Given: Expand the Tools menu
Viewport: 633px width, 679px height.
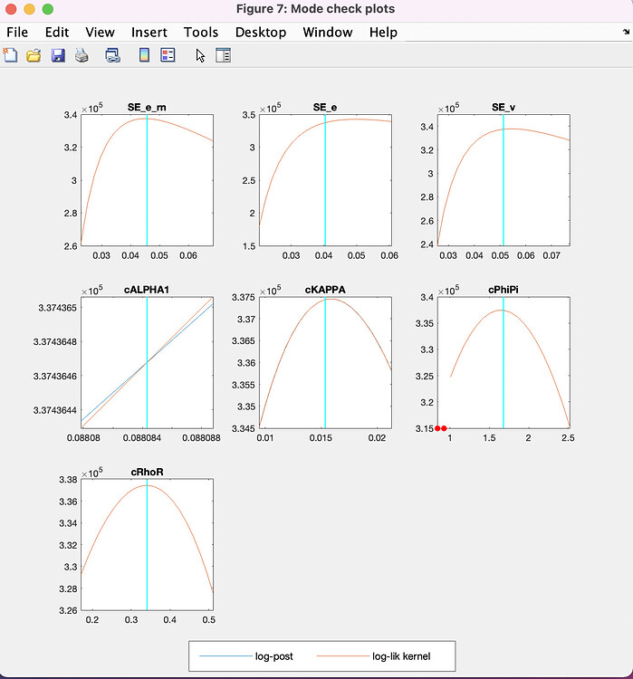Looking at the screenshot, I should (201, 32).
